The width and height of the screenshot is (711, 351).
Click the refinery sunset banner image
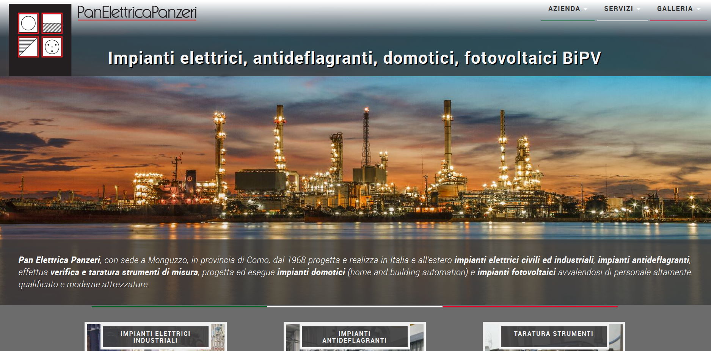(x=355, y=157)
